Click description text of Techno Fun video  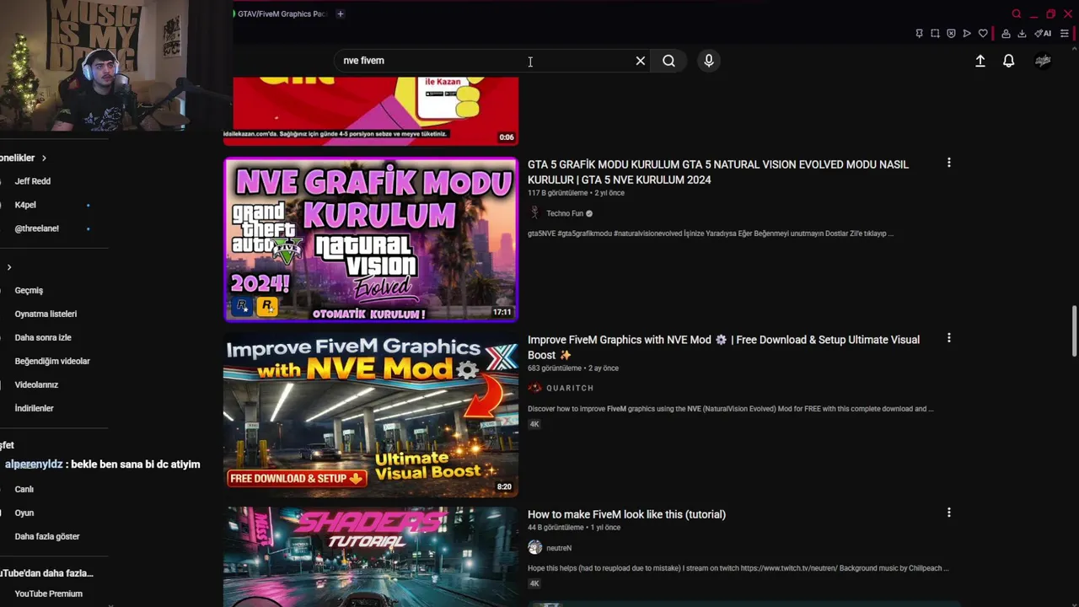coord(711,234)
